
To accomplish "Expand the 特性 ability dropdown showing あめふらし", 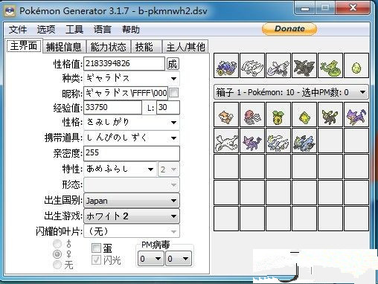I will coord(120,170).
